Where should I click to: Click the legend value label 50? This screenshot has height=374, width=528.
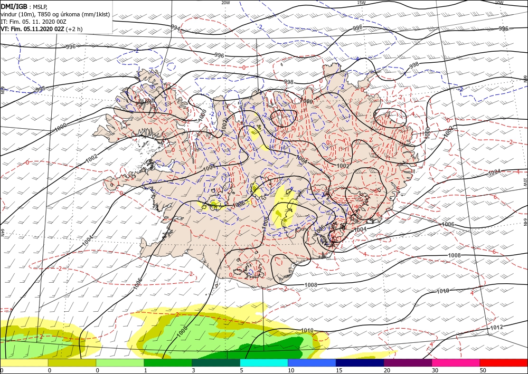483,370
